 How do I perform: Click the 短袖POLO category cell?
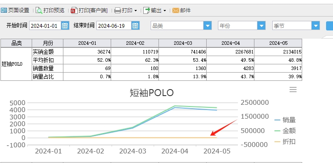click(x=16, y=64)
